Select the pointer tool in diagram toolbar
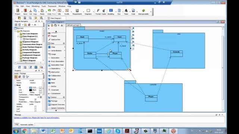239x134 pixels. click(x=49, y=25)
